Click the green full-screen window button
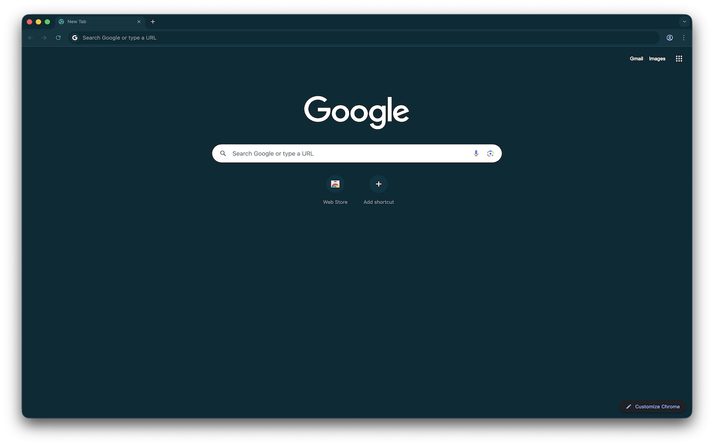Image resolution: width=714 pixels, height=446 pixels. 47,22
